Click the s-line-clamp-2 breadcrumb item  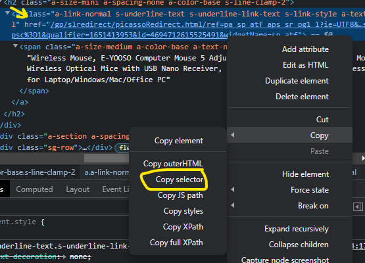[x=38, y=172]
